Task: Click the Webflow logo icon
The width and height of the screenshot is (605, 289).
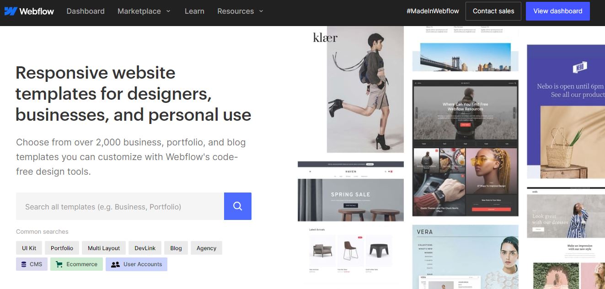Action: point(11,11)
